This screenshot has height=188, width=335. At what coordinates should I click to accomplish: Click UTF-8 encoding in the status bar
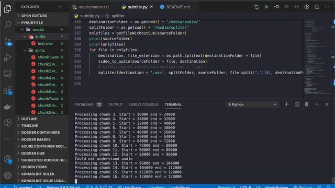click(x=245, y=187)
